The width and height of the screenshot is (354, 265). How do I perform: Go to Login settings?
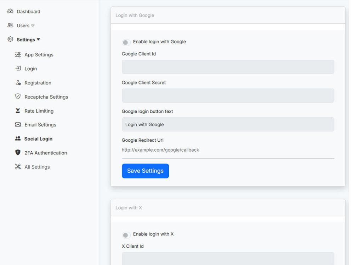31,69
